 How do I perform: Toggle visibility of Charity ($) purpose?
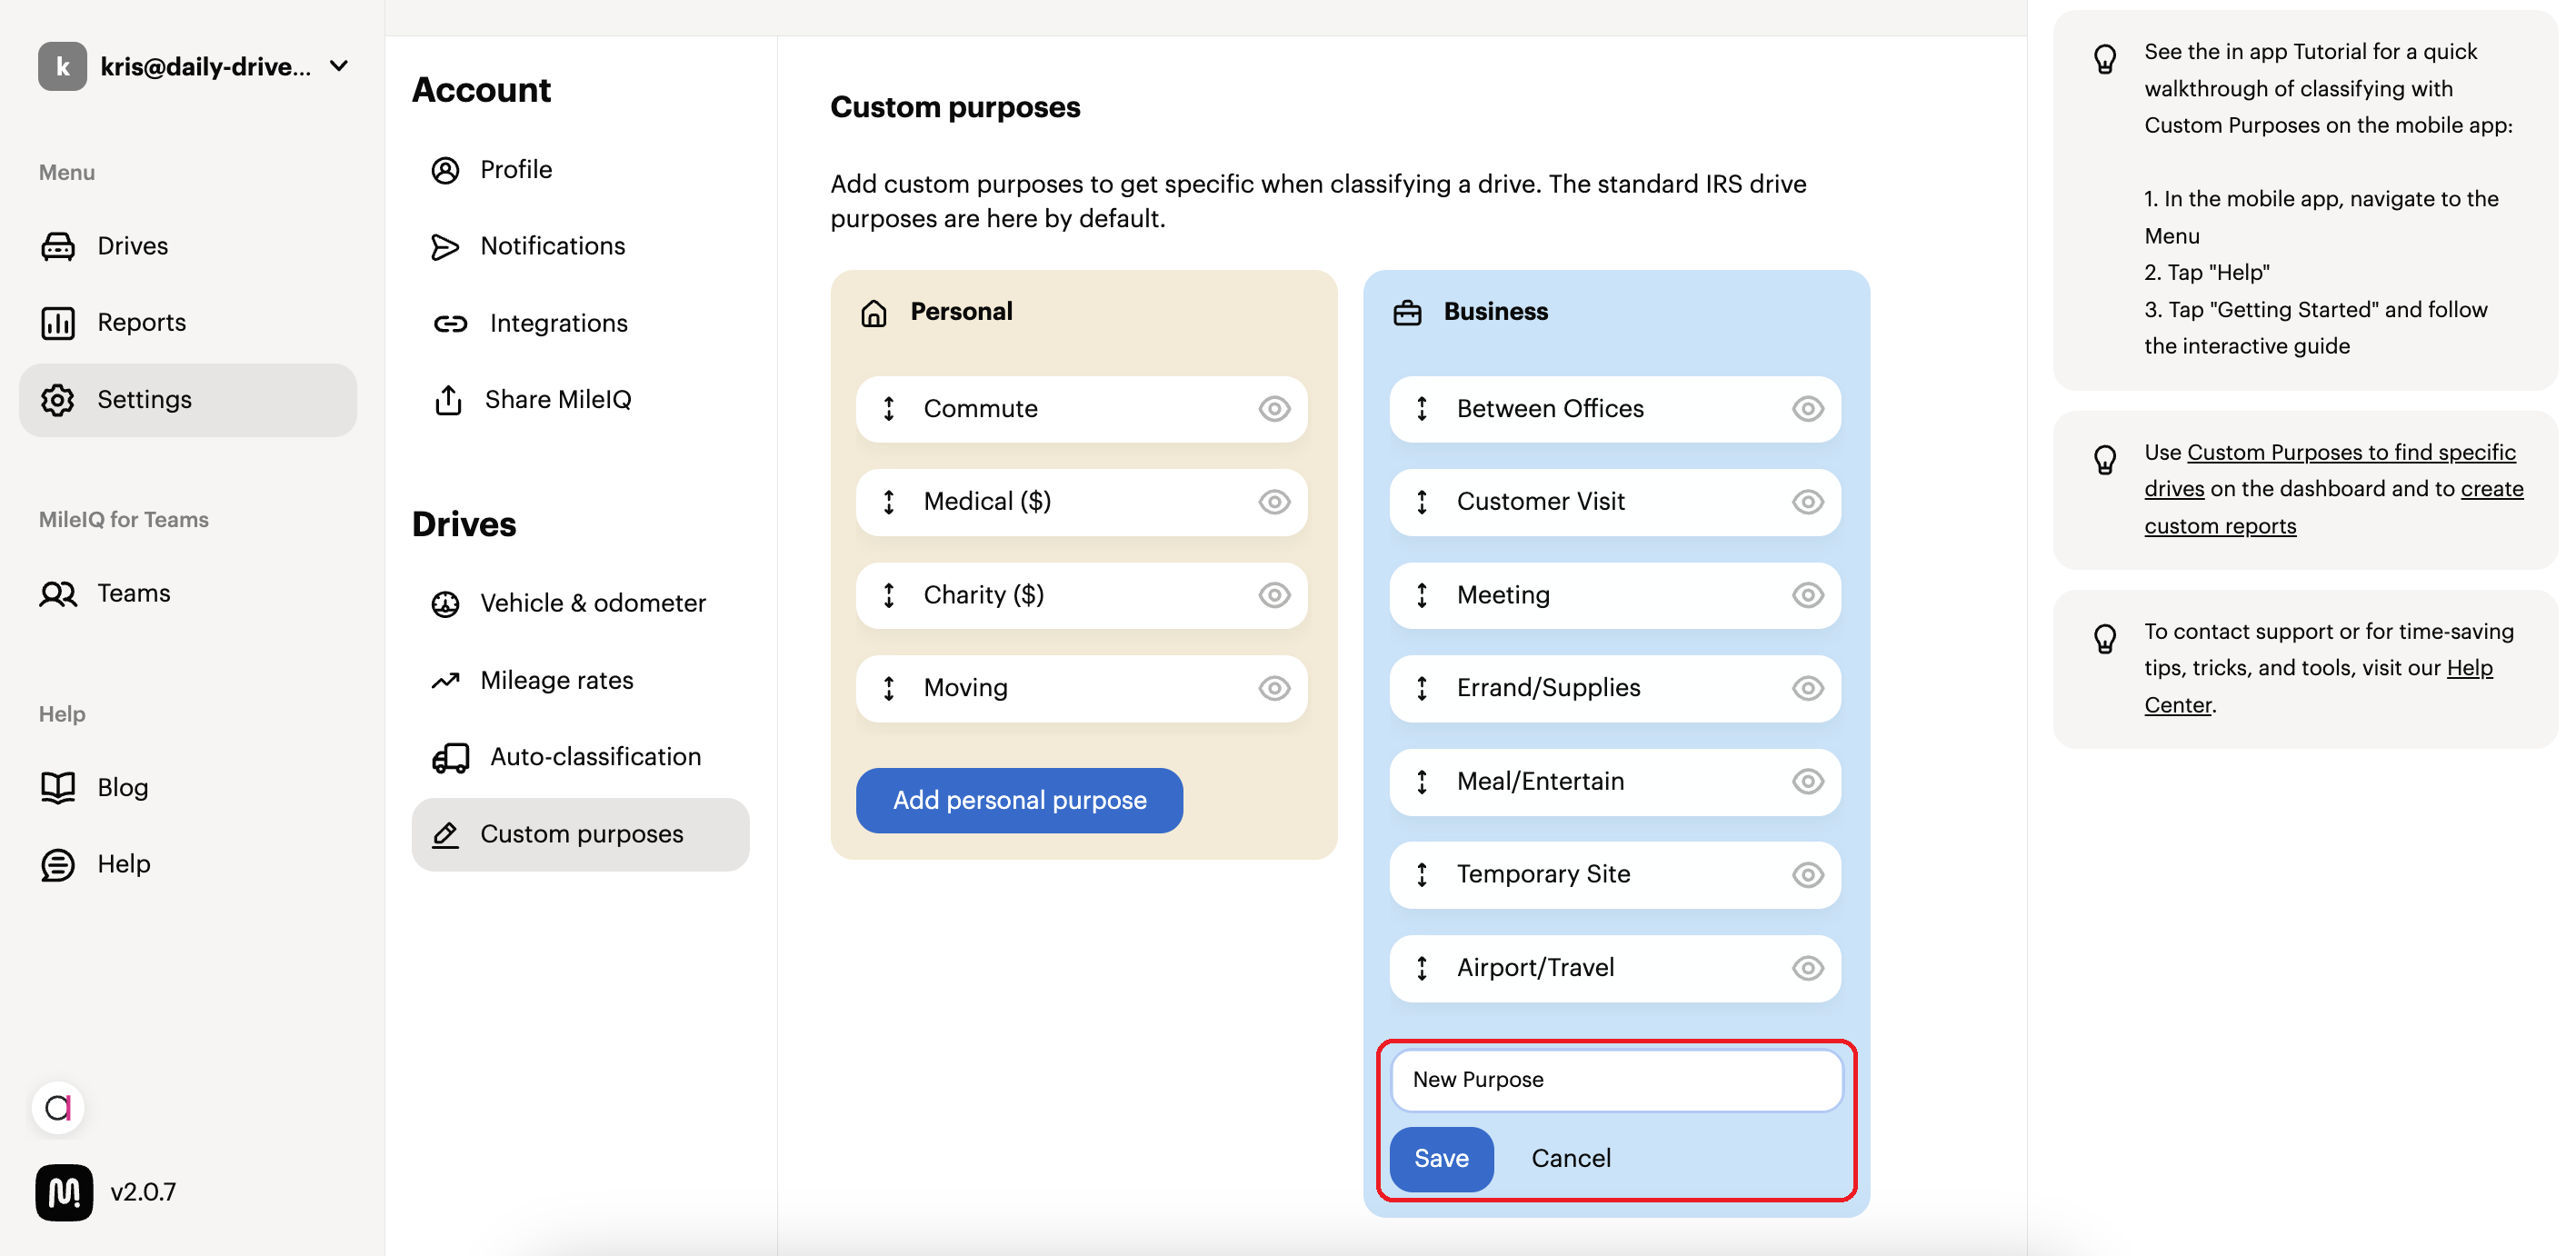[1274, 596]
